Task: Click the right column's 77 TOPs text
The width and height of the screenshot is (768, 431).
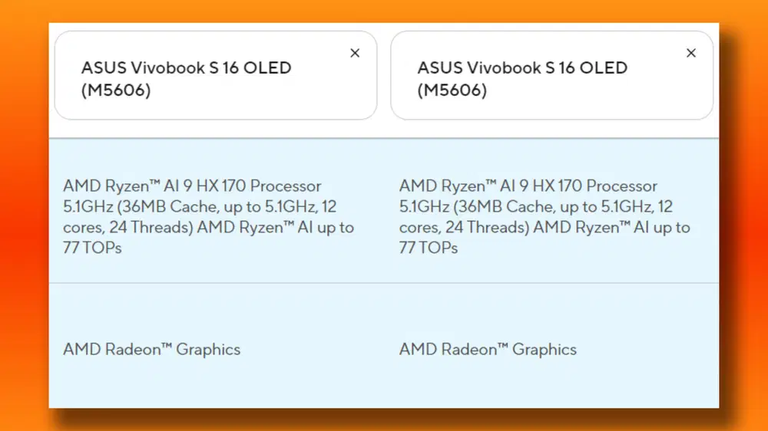Action: (x=429, y=248)
